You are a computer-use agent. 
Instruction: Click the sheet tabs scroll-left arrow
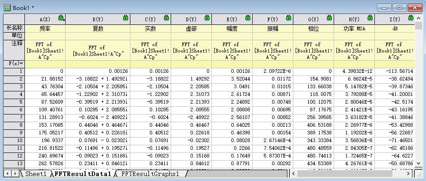click(x=8, y=174)
